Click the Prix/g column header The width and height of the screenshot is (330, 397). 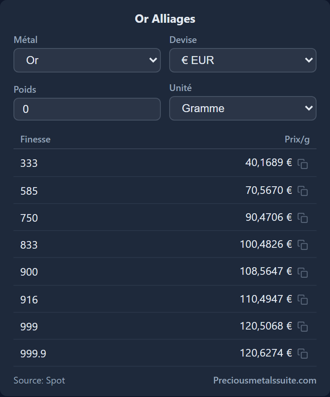click(297, 139)
